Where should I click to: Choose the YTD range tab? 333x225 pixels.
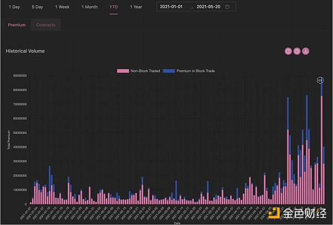click(114, 7)
